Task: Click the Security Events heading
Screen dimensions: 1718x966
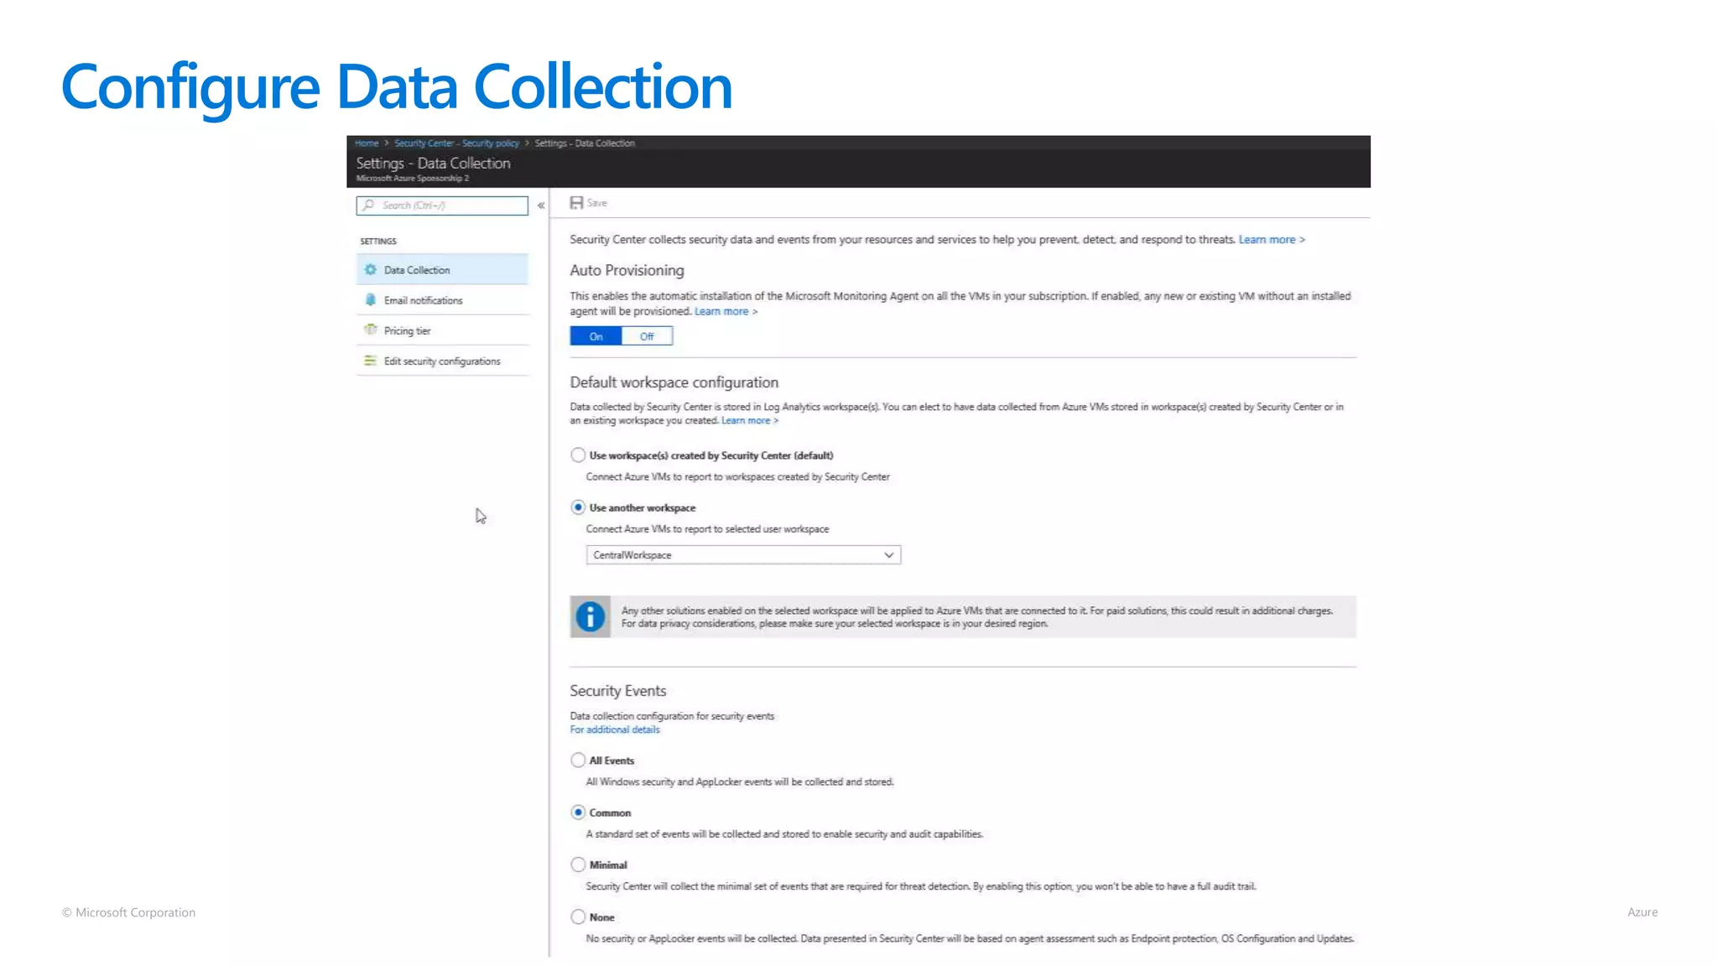Action: coord(618,691)
